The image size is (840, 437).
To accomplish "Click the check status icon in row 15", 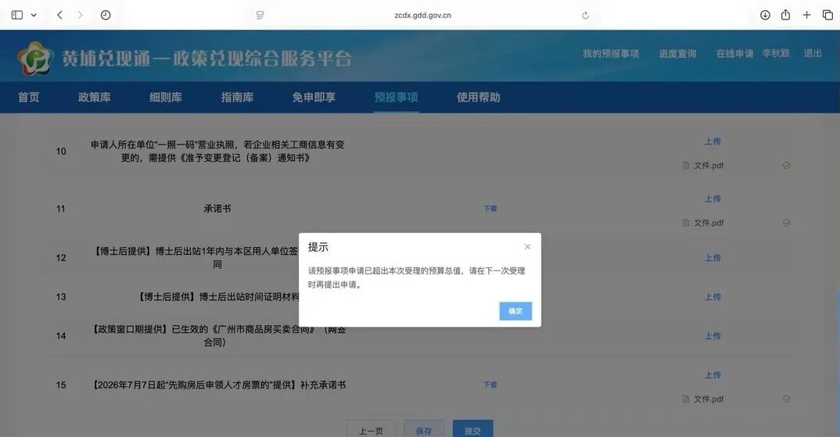I will tap(787, 399).
